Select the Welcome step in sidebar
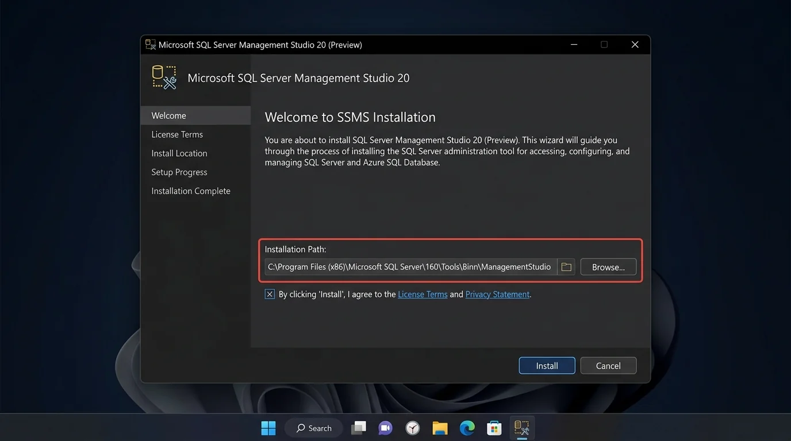This screenshot has height=441, width=791. (195, 115)
